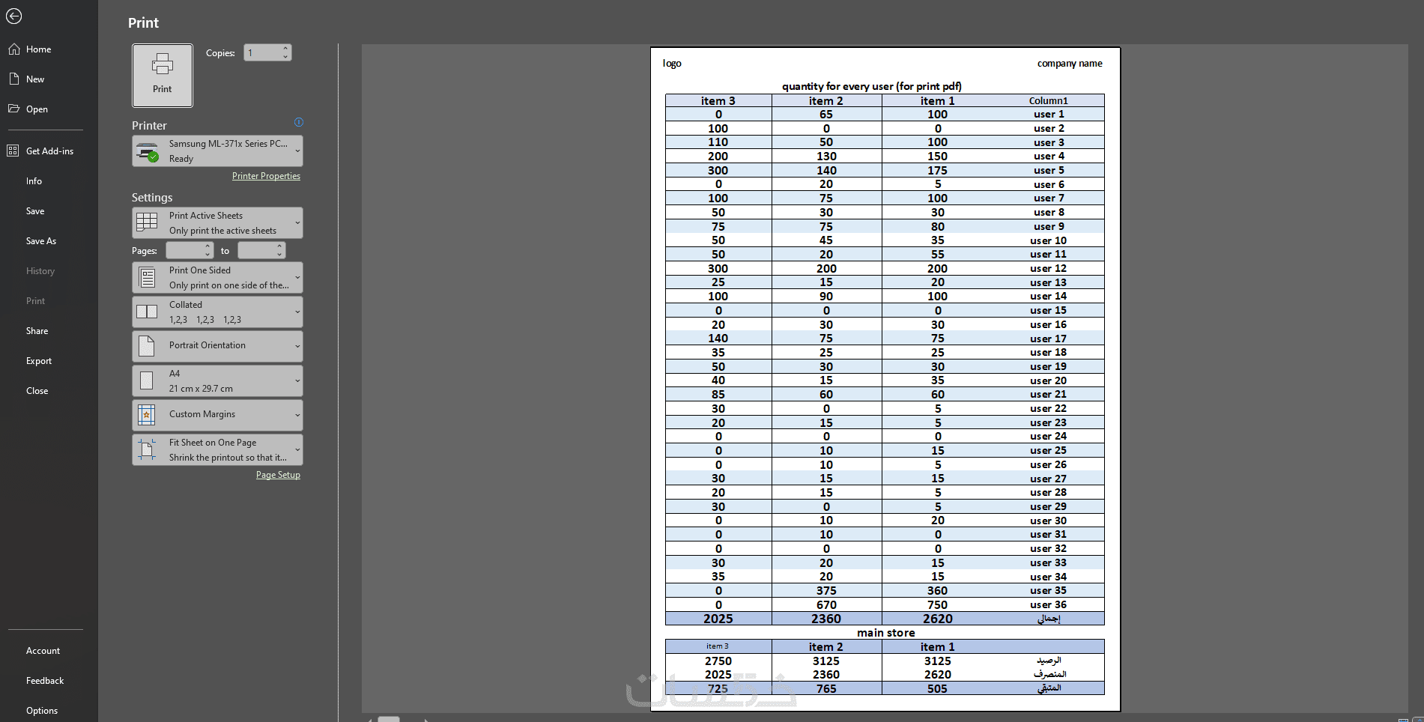This screenshot has height=722, width=1424.
Task: Decrease the number of copies
Action: coord(285,57)
